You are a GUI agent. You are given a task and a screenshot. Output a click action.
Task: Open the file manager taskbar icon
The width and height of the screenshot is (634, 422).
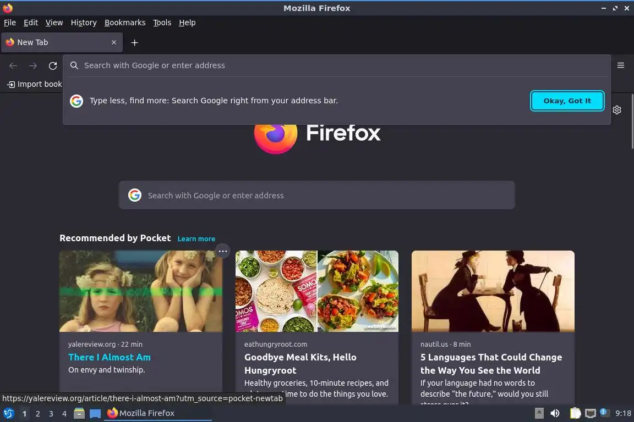click(79, 413)
